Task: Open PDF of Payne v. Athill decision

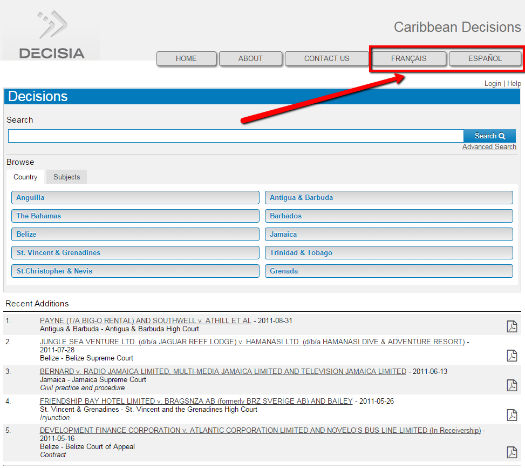Action: 512,326
